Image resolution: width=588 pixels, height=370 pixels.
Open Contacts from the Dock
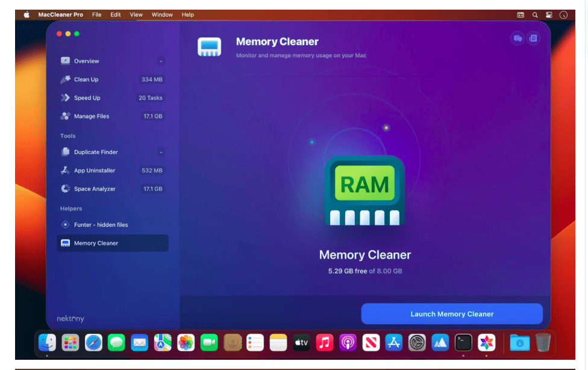233,342
